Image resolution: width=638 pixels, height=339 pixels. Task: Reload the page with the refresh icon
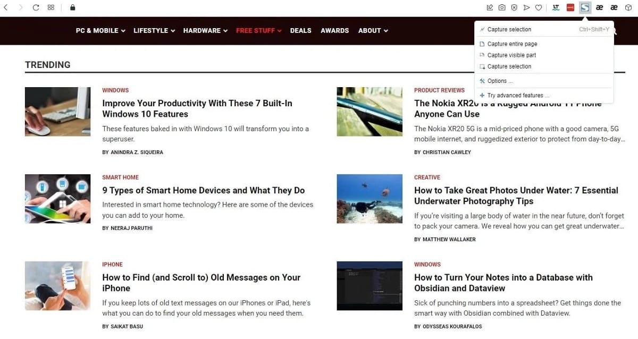point(35,7)
